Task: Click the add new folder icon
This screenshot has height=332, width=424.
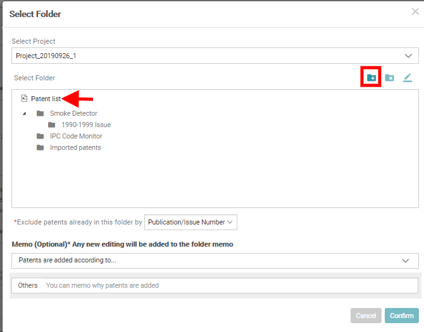Action: 371,78
